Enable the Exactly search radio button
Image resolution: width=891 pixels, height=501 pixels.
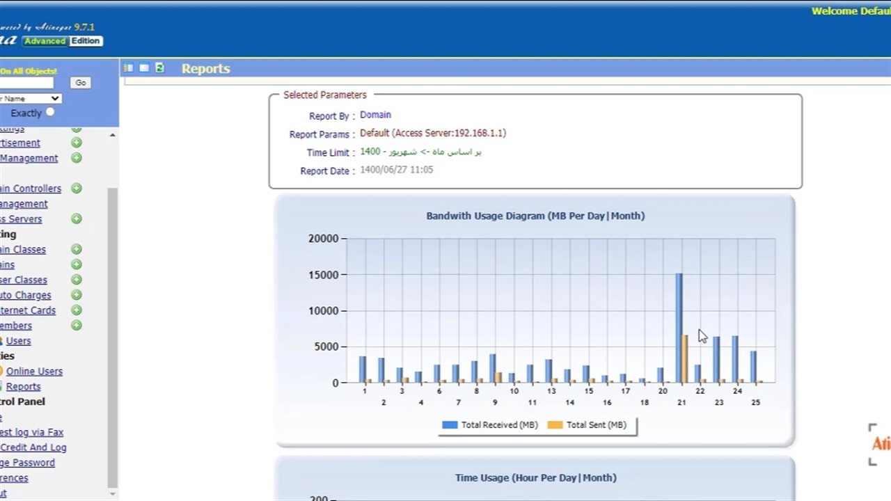point(50,112)
